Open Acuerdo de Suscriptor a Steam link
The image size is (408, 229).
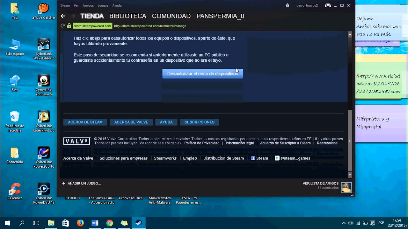tap(285, 143)
